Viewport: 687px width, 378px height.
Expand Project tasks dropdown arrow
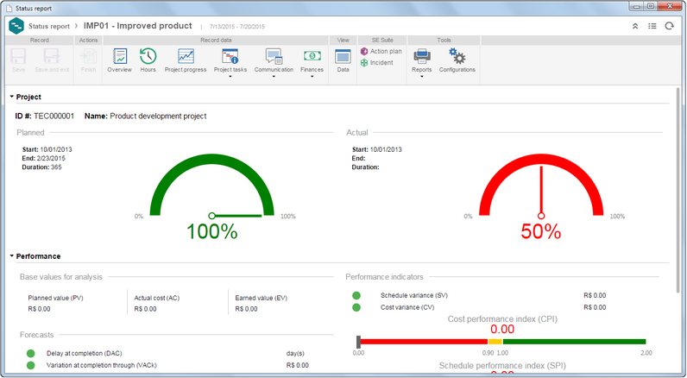point(230,77)
